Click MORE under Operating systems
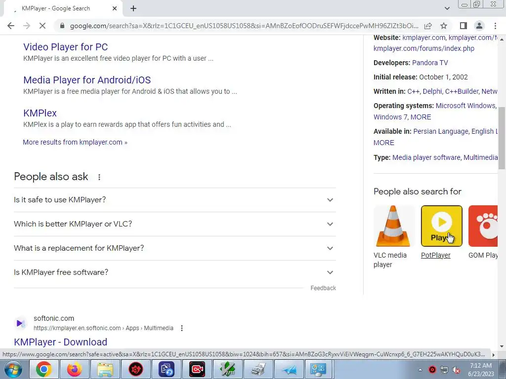This screenshot has width=506, height=379. (x=421, y=117)
